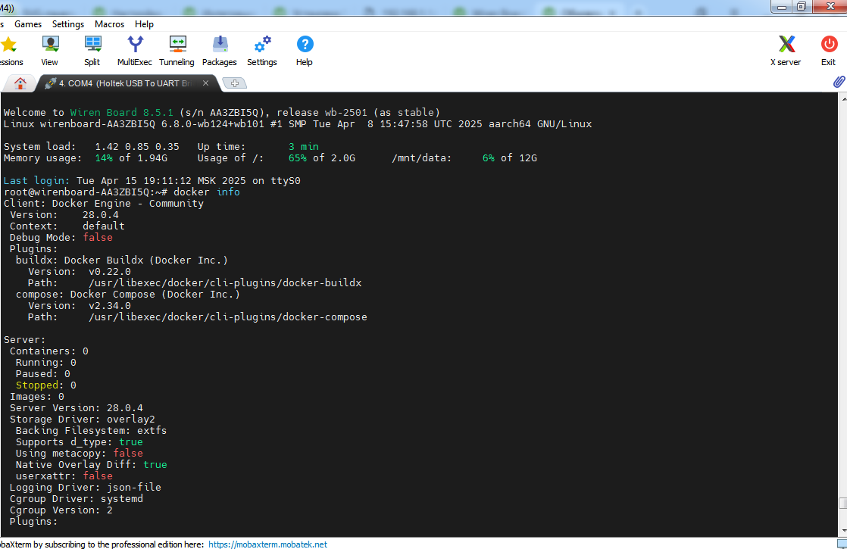Select the COM4 Holtek USB To UART tab
Viewport: 847px width, 549px height.
point(125,83)
